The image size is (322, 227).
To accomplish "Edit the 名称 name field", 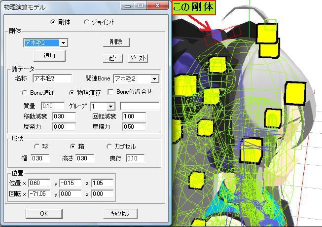I will pos(52,78).
